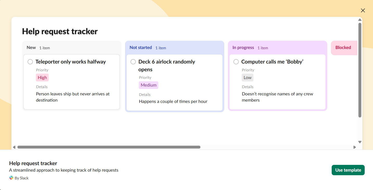
Task: Click the scroll up arrow
Action: 360,20
